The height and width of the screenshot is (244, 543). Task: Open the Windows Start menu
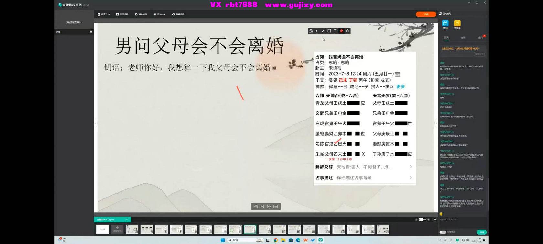[x=223, y=240]
